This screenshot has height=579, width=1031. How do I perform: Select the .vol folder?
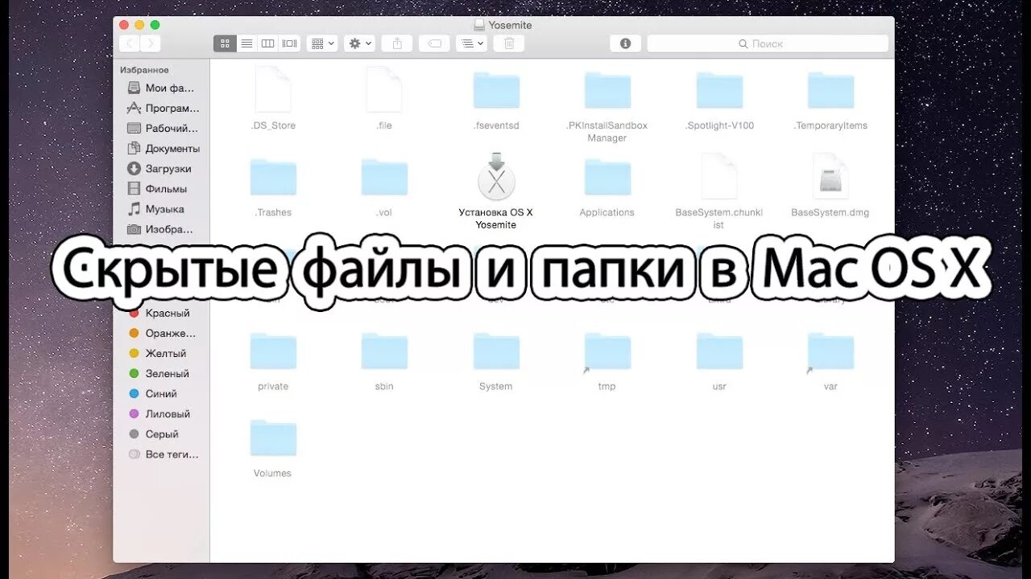tap(384, 177)
